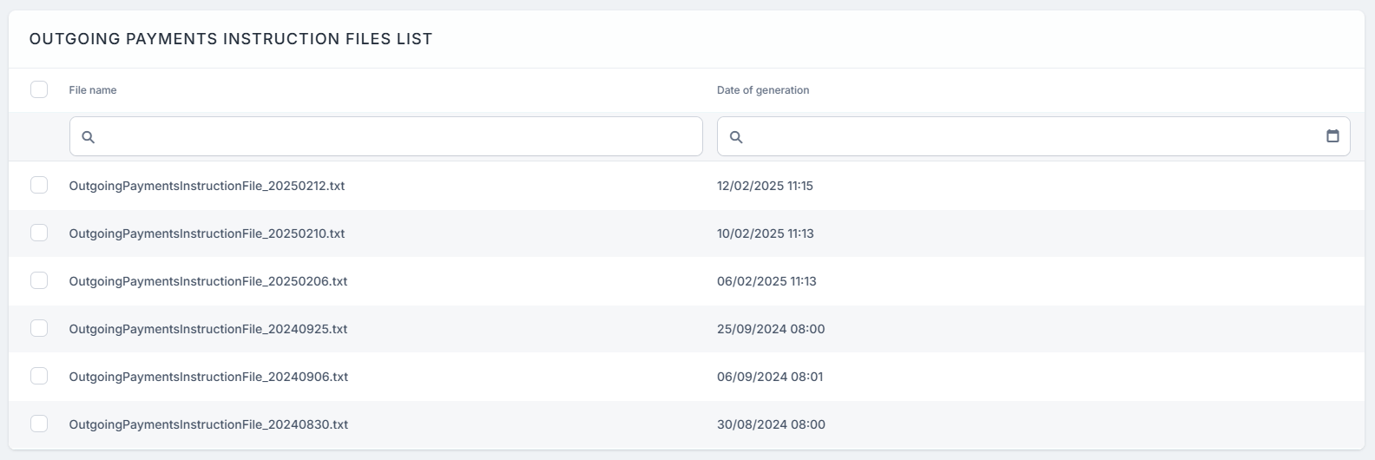Image resolution: width=1375 pixels, height=460 pixels.
Task: Open the calendar date picker icon
Action: point(1332,136)
